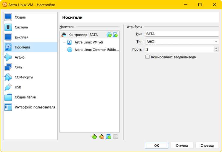The width and height of the screenshot is (222, 152).
Task: Maximize the Astra Linux VM settings window
Action: [200, 5]
